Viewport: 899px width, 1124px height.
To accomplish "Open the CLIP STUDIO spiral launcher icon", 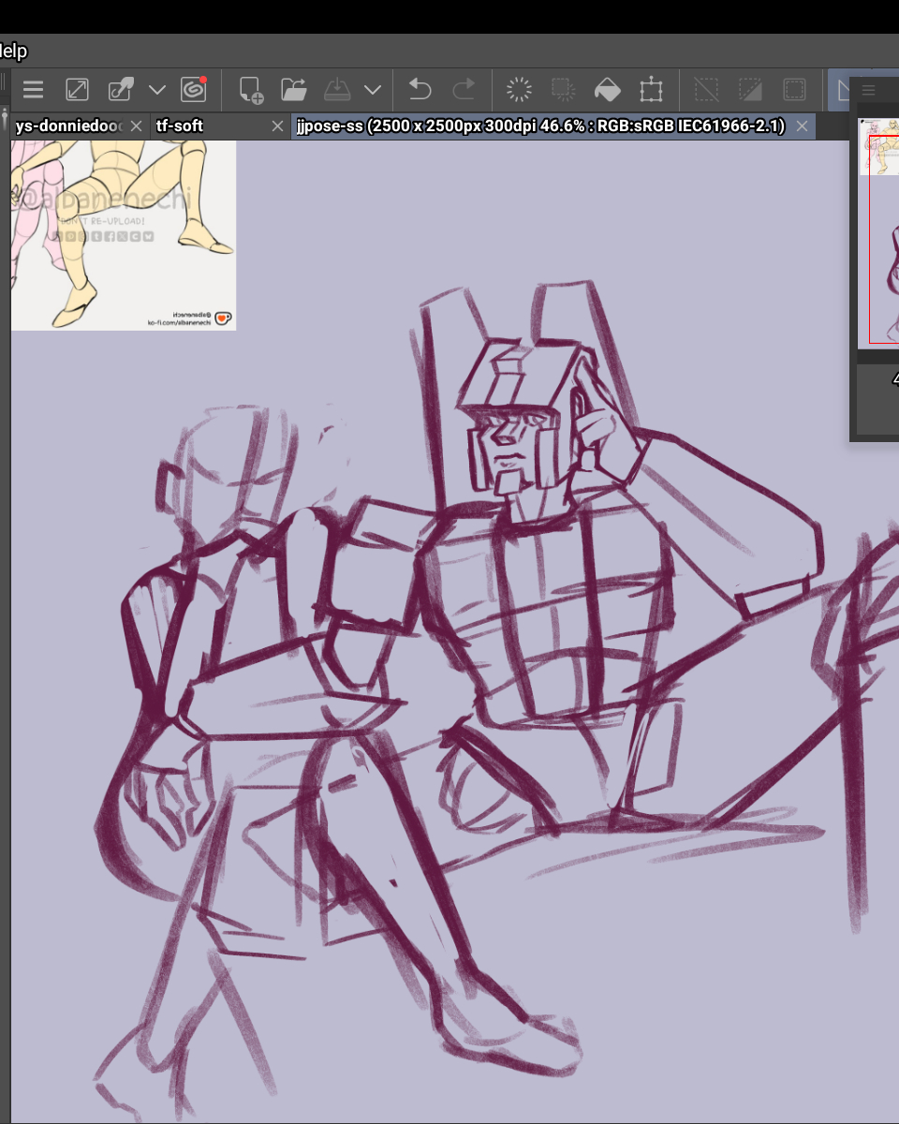I will coord(194,89).
